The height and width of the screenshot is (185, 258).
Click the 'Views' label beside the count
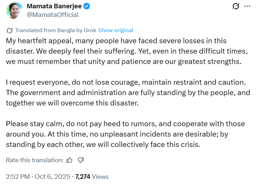tap(100, 177)
